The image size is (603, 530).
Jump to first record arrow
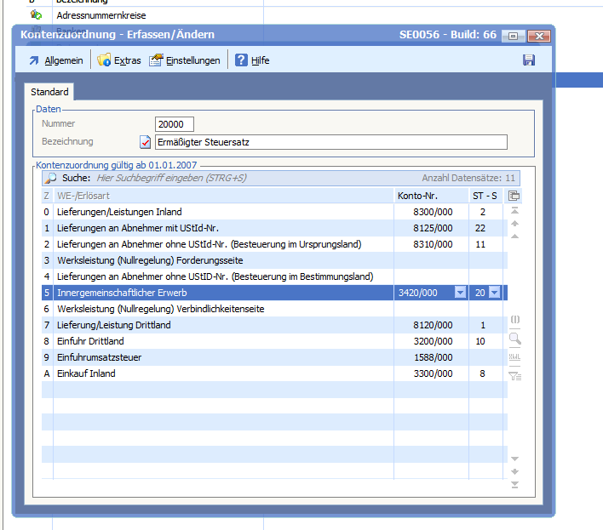point(514,211)
